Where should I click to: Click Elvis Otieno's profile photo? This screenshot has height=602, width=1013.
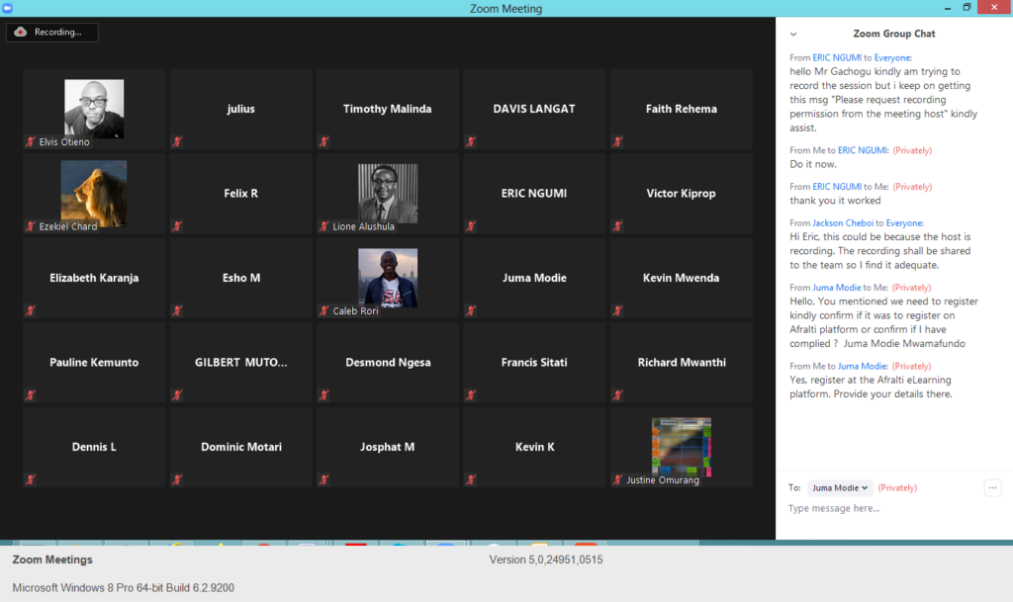pos(94,109)
